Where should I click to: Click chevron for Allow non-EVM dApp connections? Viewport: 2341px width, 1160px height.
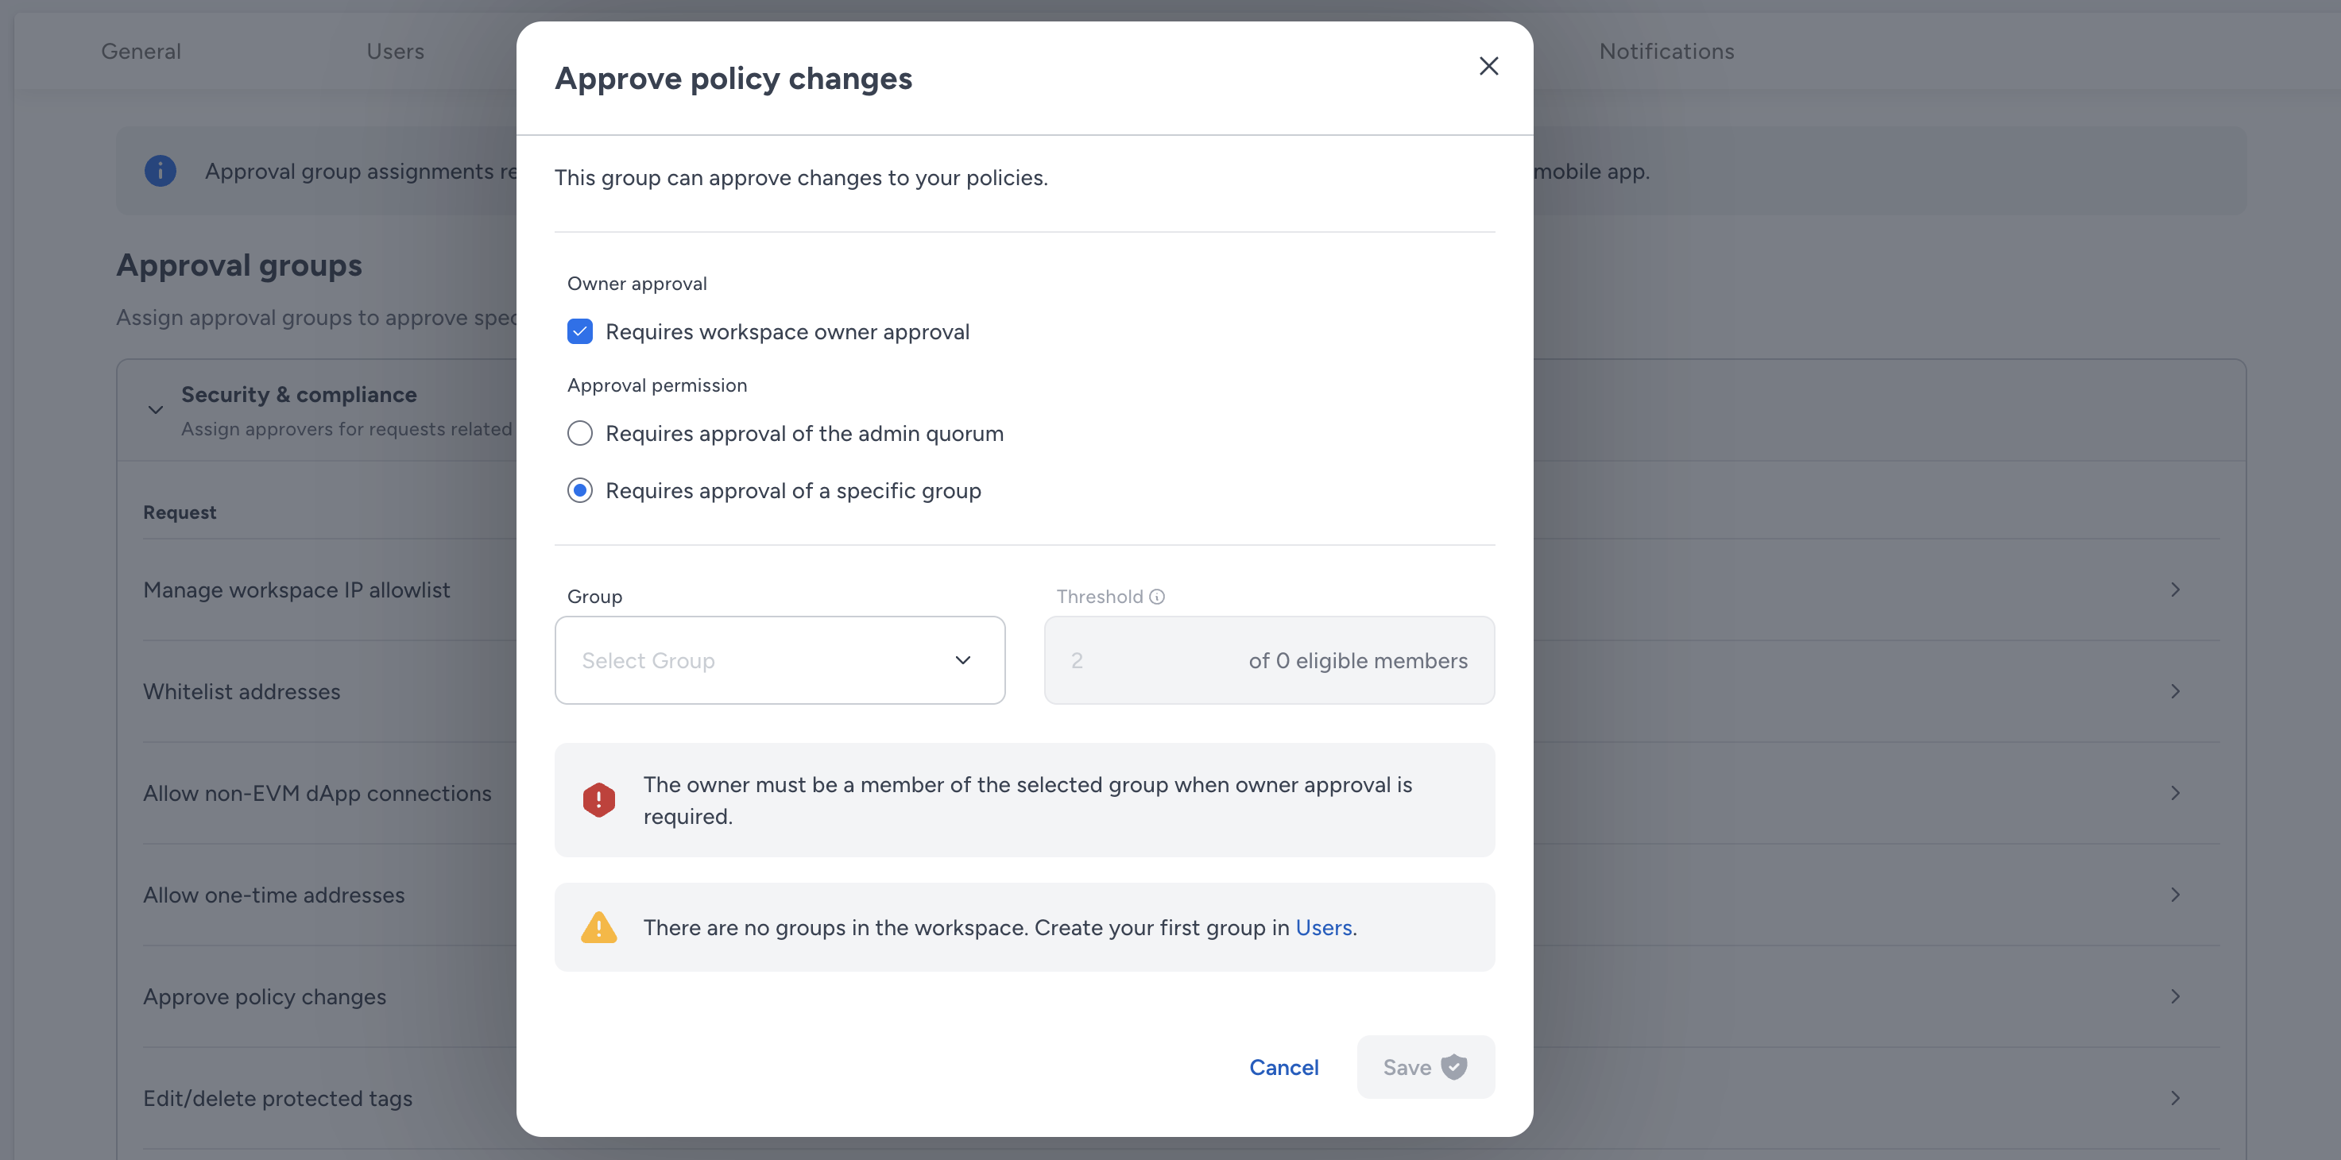(2175, 794)
